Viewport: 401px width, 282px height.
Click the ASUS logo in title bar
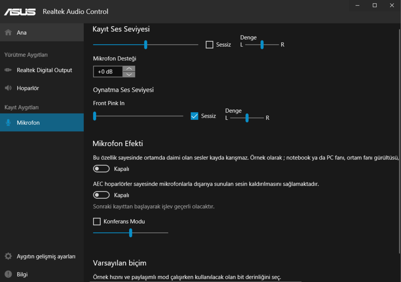tap(20, 12)
